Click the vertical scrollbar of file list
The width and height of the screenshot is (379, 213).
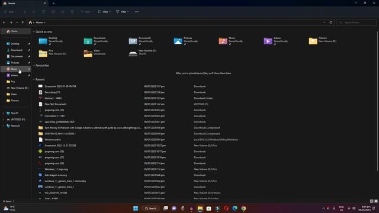377,101
